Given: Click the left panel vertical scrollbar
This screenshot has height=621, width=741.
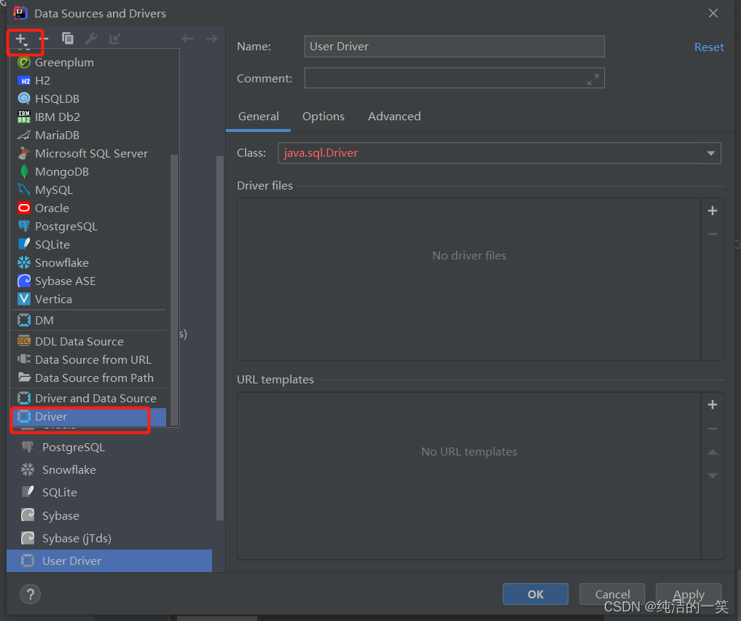Looking at the screenshot, I should (x=220, y=338).
